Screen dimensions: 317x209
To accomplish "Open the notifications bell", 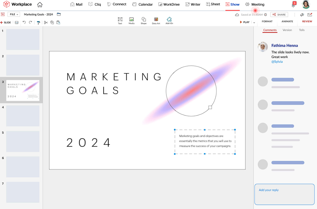I will coord(293,5).
